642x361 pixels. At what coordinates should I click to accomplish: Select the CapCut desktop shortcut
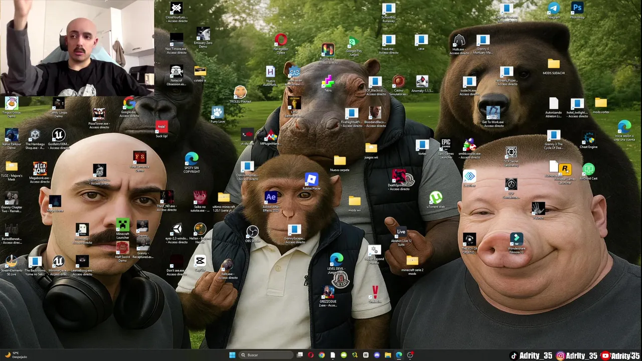pyautogui.click(x=200, y=264)
